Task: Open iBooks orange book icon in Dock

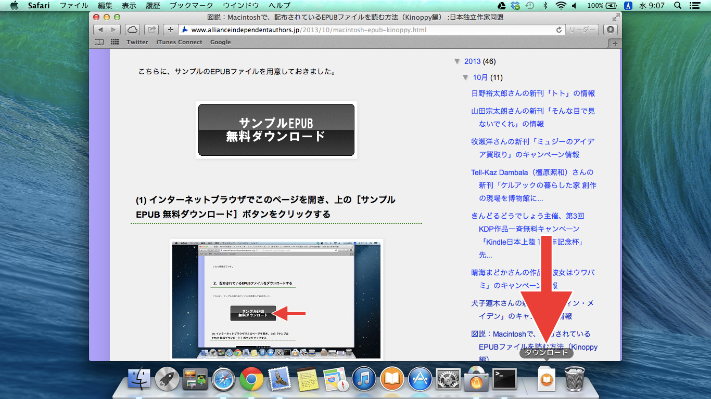Action: 392,379
